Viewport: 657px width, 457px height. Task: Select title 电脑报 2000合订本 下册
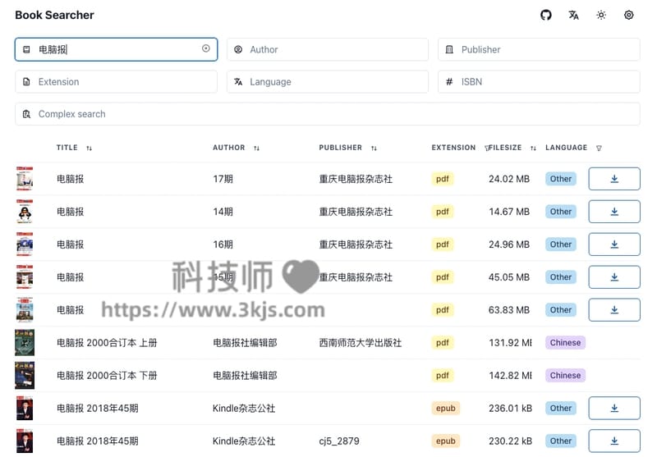(x=107, y=376)
